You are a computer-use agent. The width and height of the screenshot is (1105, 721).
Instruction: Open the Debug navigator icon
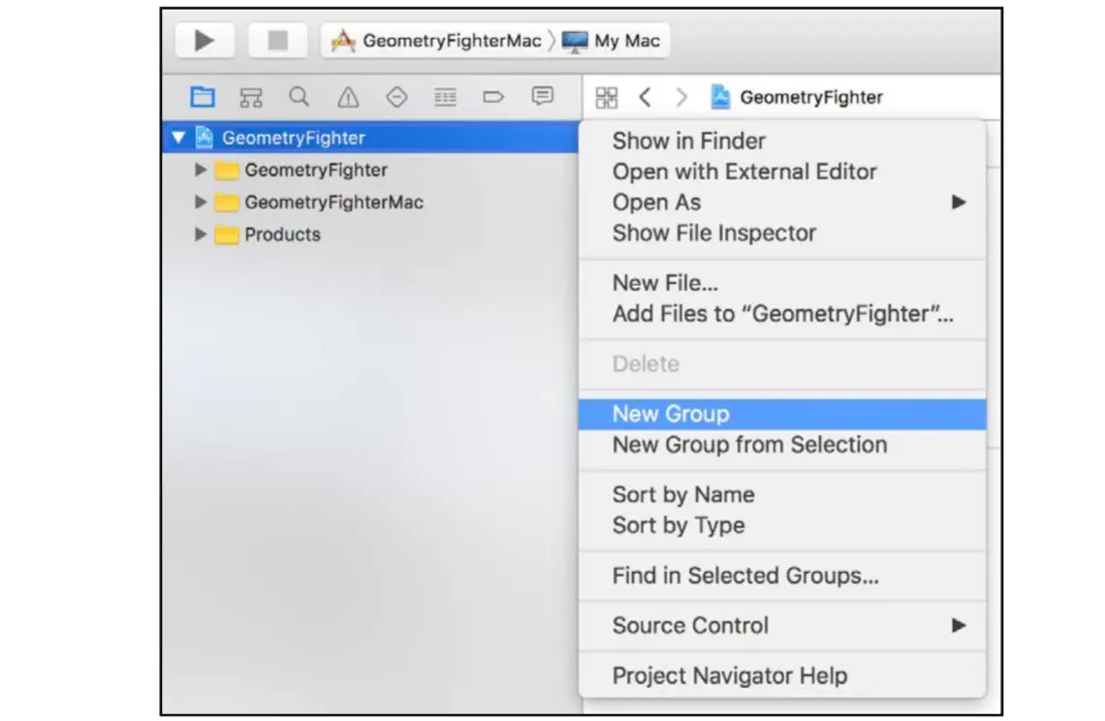click(445, 97)
